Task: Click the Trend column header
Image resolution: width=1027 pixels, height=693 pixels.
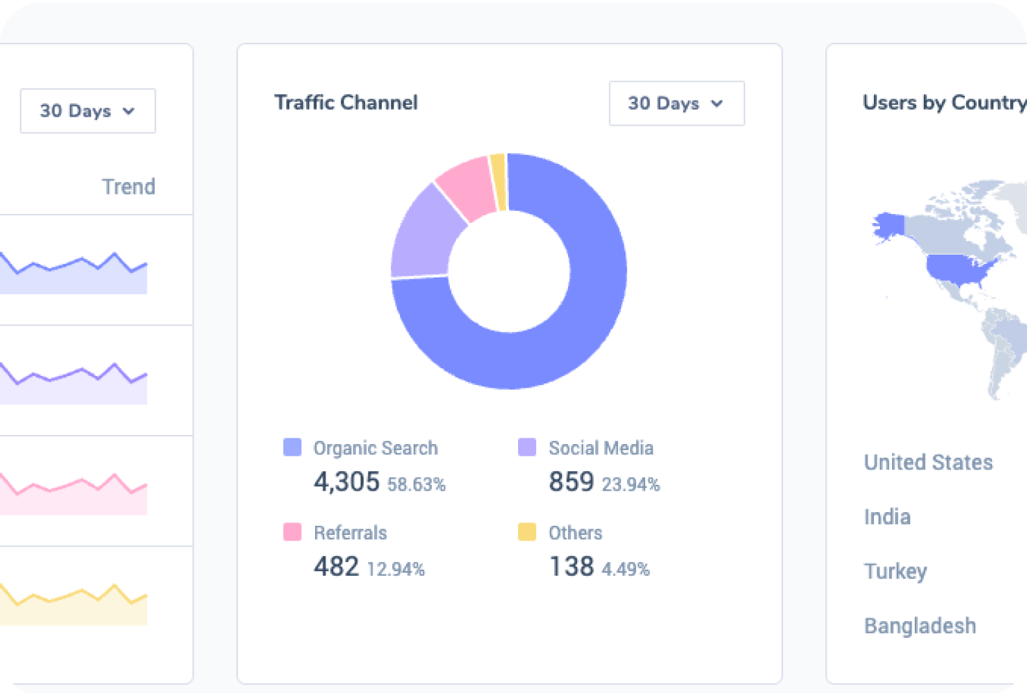Action: [128, 187]
